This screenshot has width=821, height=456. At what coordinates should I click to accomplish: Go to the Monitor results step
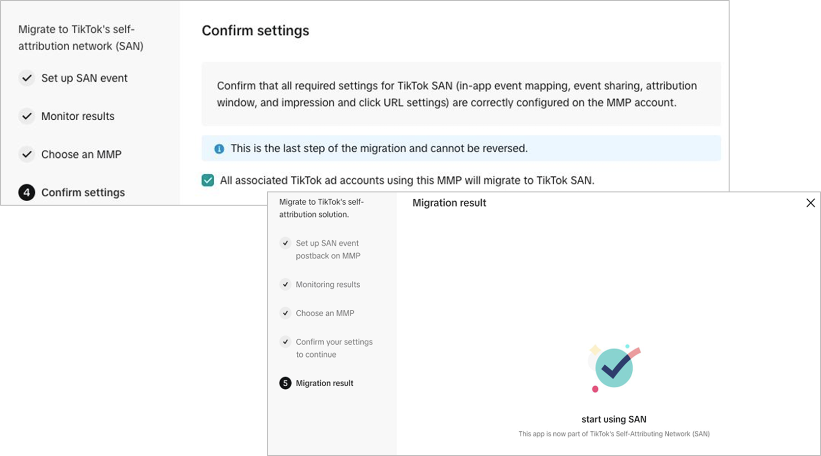point(78,116)
